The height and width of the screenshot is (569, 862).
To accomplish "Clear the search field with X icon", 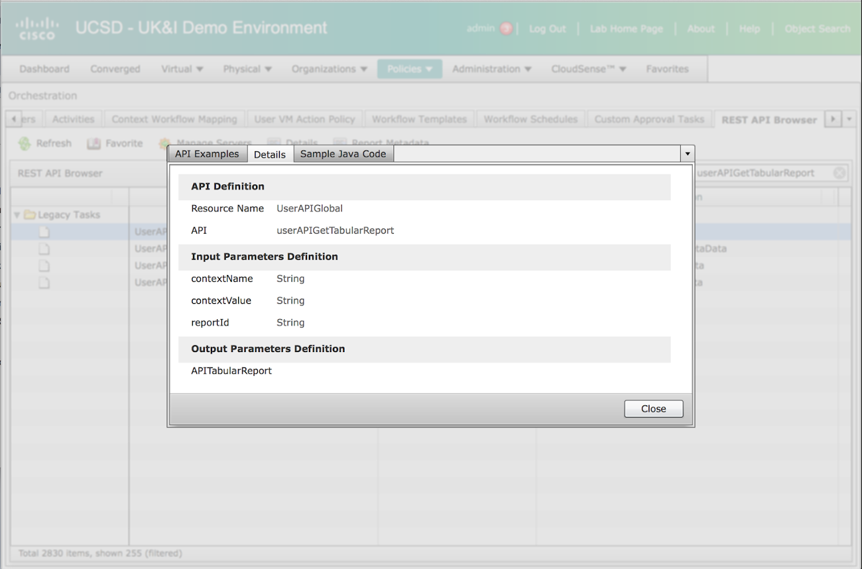I will [839, 174].
